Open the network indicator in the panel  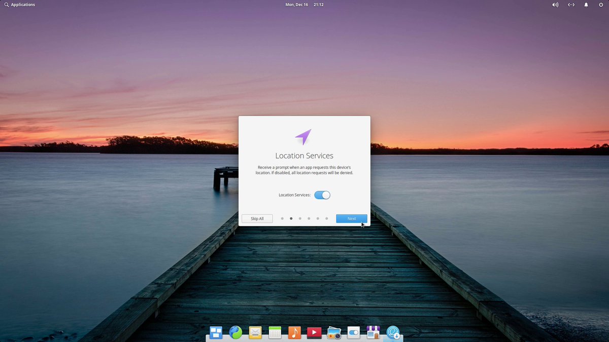click(x=571, y=5)
